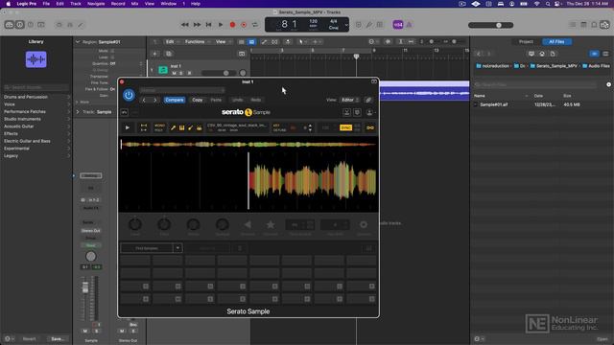
Task: Click the browser Home location icon
Action: coord(542,54)
